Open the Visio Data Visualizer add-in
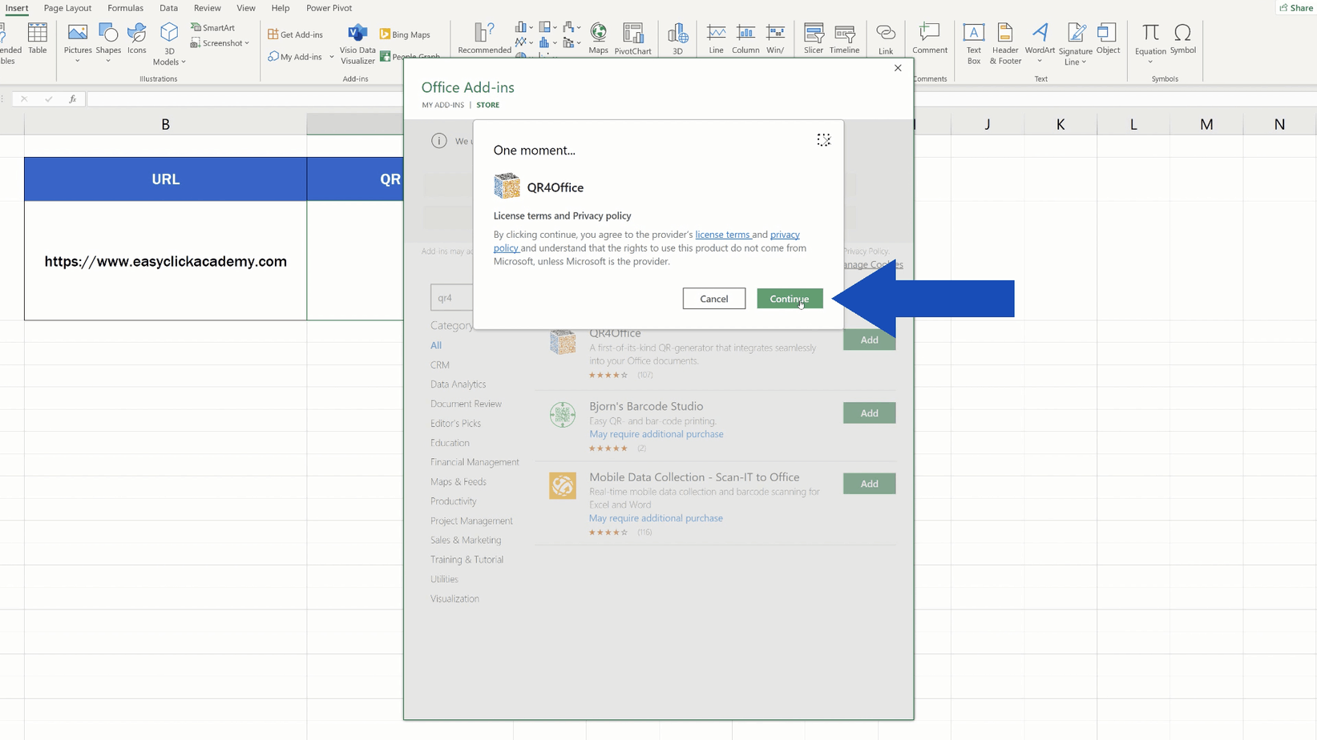Screen dimensions: 1317x740 [x=358, y=42]
